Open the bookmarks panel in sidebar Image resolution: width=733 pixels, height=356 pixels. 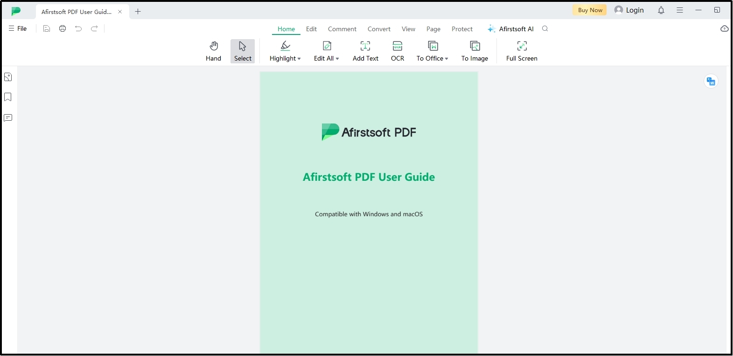point(8,97)
